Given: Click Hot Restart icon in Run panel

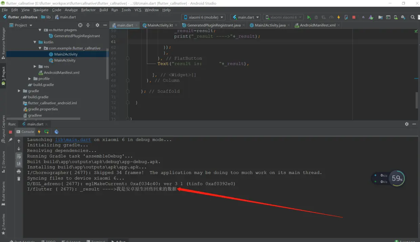Looking at the screenshot, I should click(47, 132).
